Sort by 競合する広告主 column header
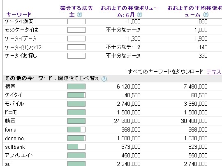The width and height of the screenshot is (222, 166). 76,11
